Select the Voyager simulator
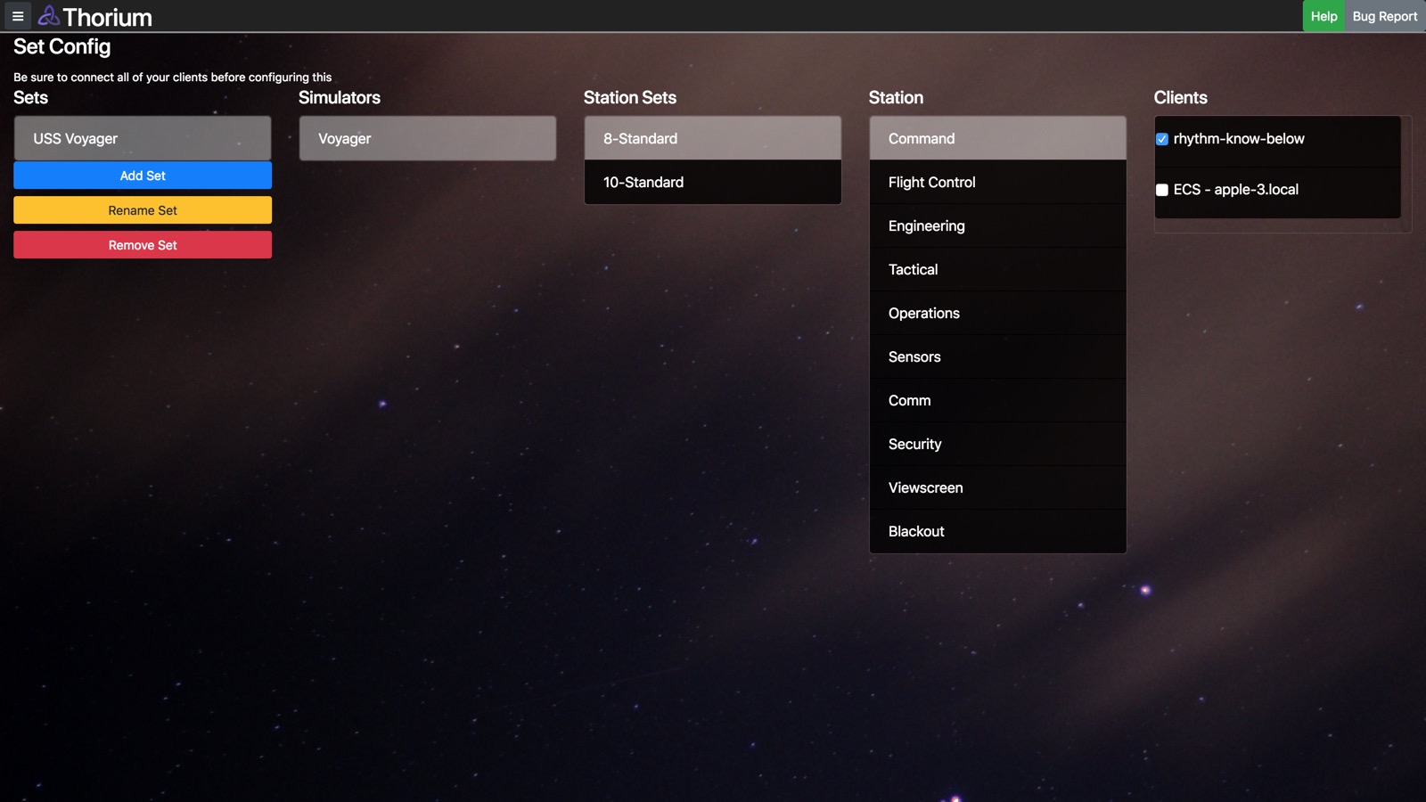1426x802 pixels. click(x=428, y=138)
